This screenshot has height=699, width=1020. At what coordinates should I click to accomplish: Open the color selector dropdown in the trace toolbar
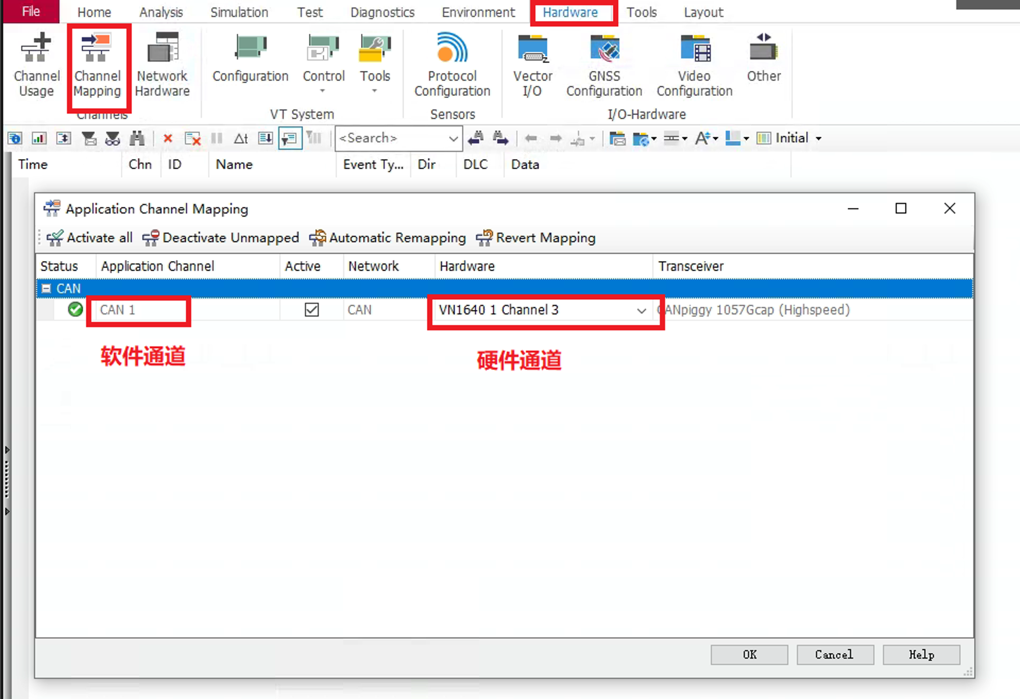tap(746, 139)
